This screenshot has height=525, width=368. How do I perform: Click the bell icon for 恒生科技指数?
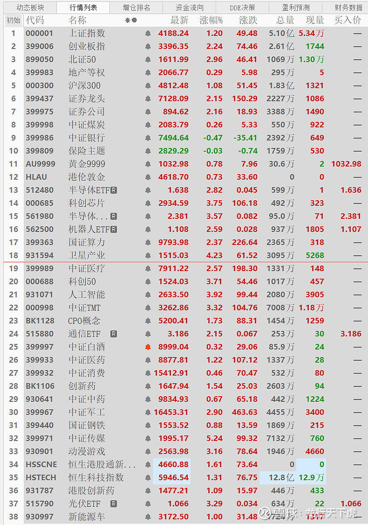coord(148,478)
